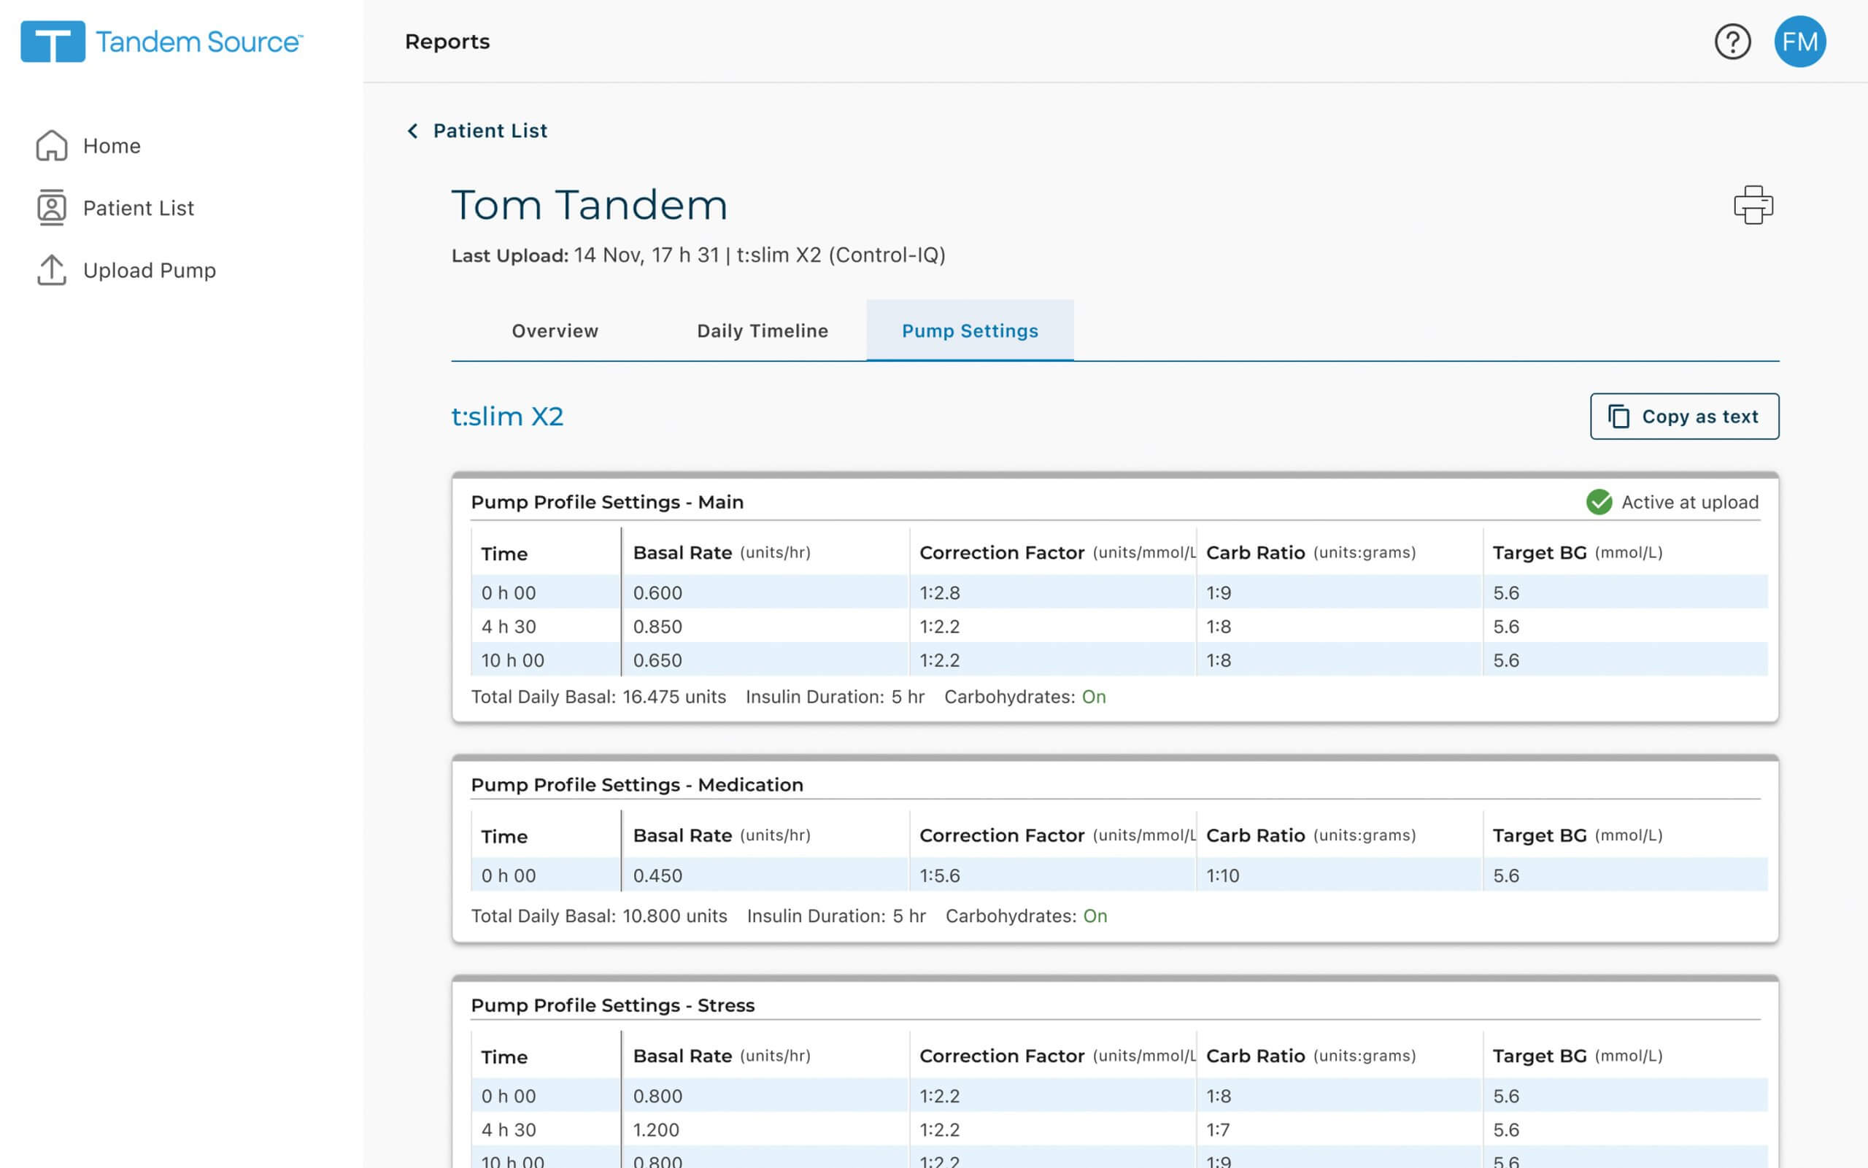Open the FM user avatar menu
Screen dimensions: 1868x1168
tap(1799, 42)
